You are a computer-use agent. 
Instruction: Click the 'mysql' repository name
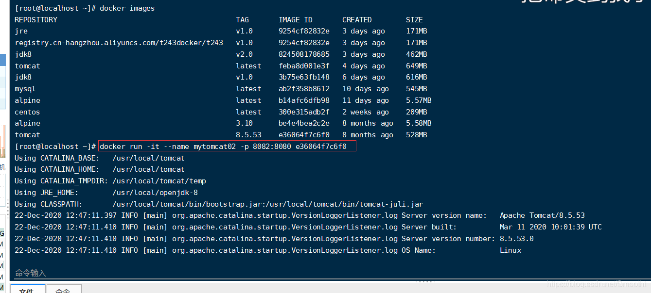(x=25, y=89)
